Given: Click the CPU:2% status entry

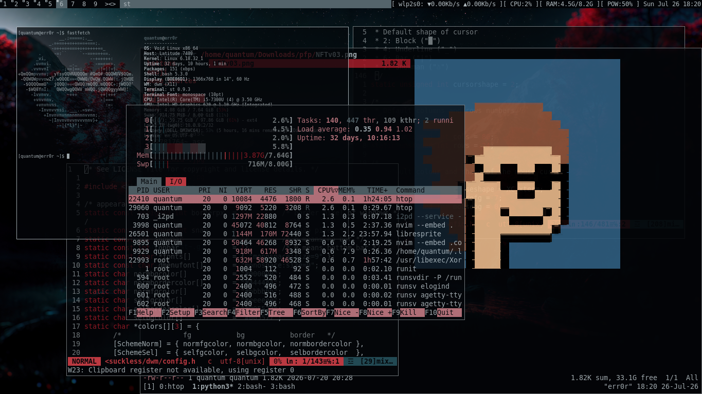Looking at the screenshot, I should (519, 4).
